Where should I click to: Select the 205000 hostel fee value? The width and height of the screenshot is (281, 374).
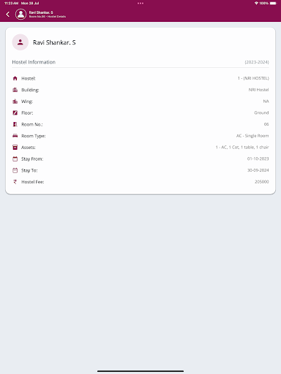pyautogui.click(x=262, y=182)
